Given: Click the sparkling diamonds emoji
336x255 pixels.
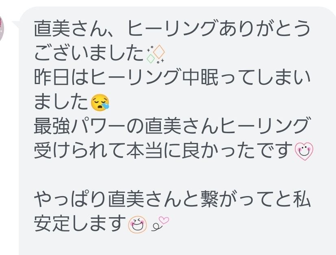Looking at the screenshot, I should pos(156,54).
